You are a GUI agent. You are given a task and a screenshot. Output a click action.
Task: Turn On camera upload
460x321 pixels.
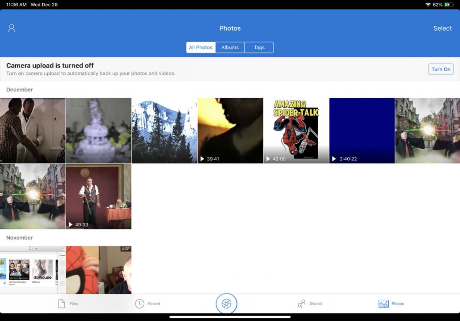point(441,69)
